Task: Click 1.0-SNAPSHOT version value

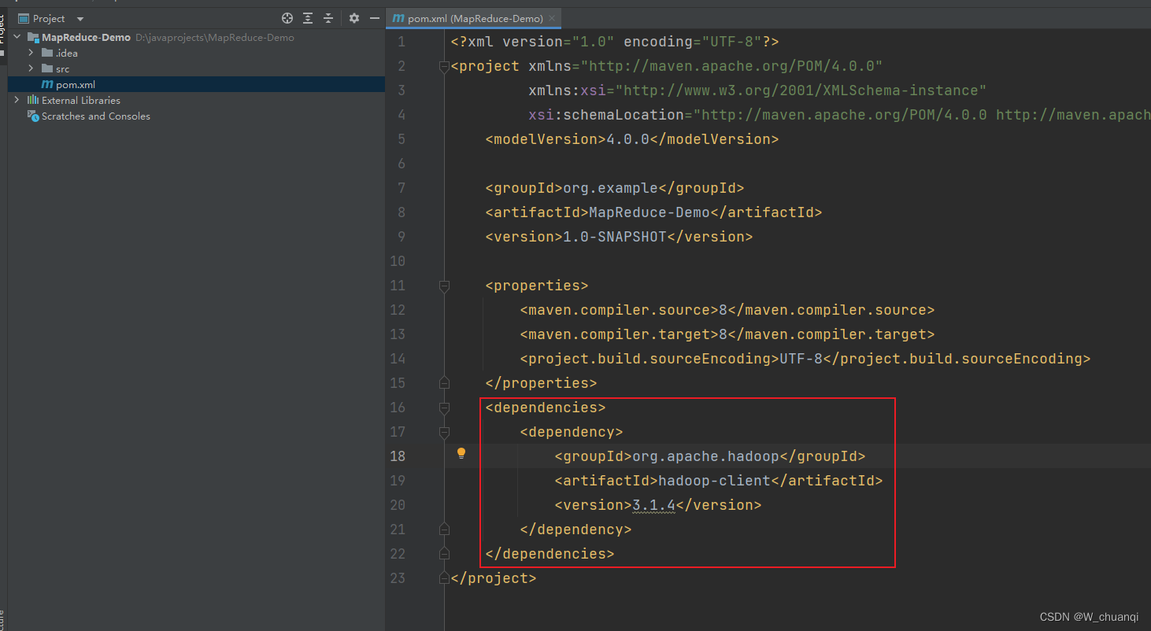Action: (x=614, y=237)
